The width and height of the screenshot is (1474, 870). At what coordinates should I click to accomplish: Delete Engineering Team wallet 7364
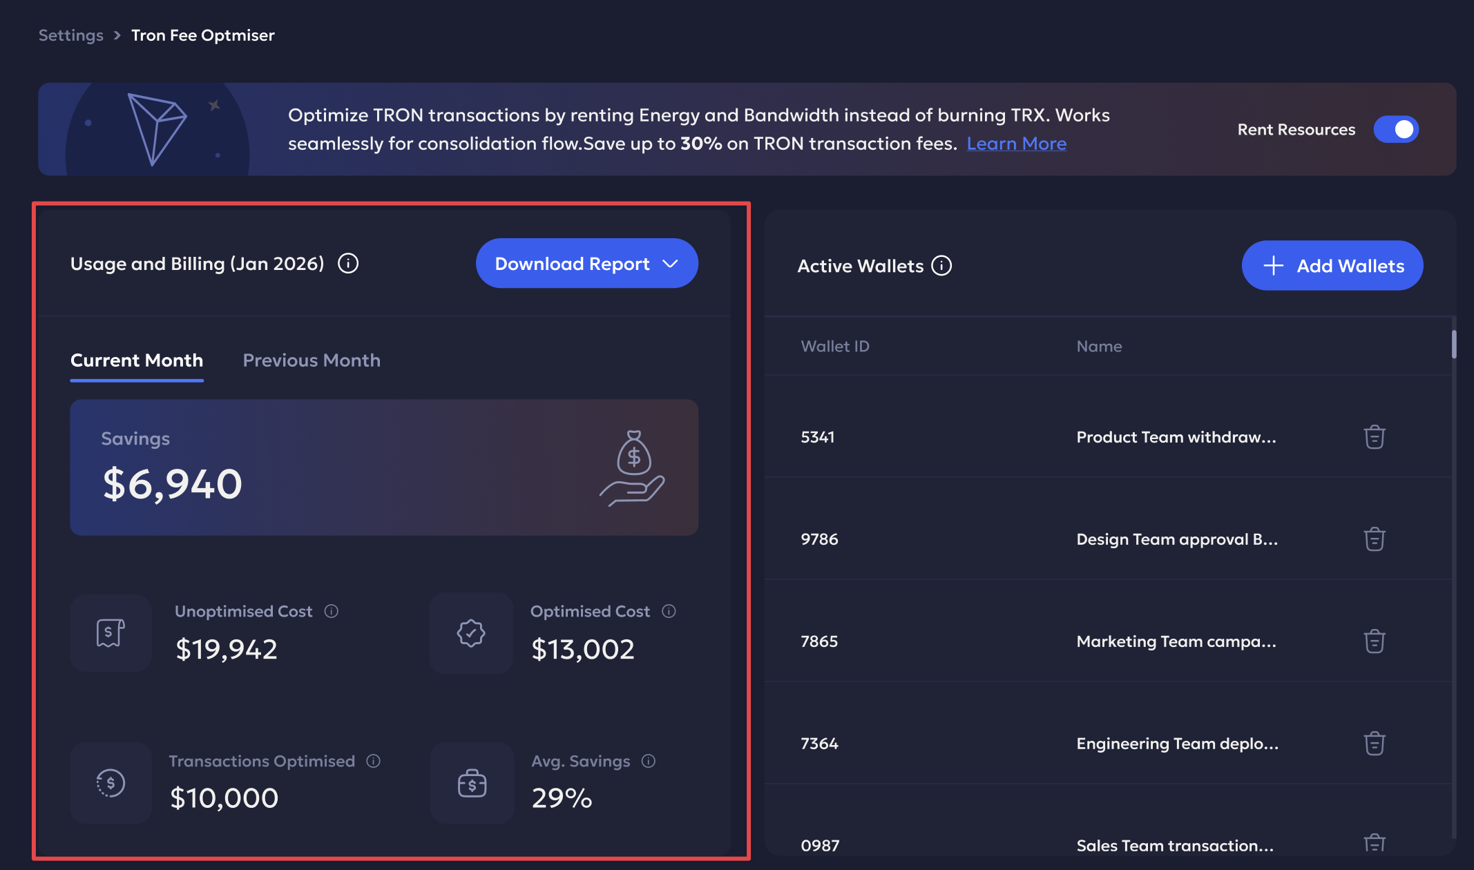pyautogui.click(x=1374, y=744)
